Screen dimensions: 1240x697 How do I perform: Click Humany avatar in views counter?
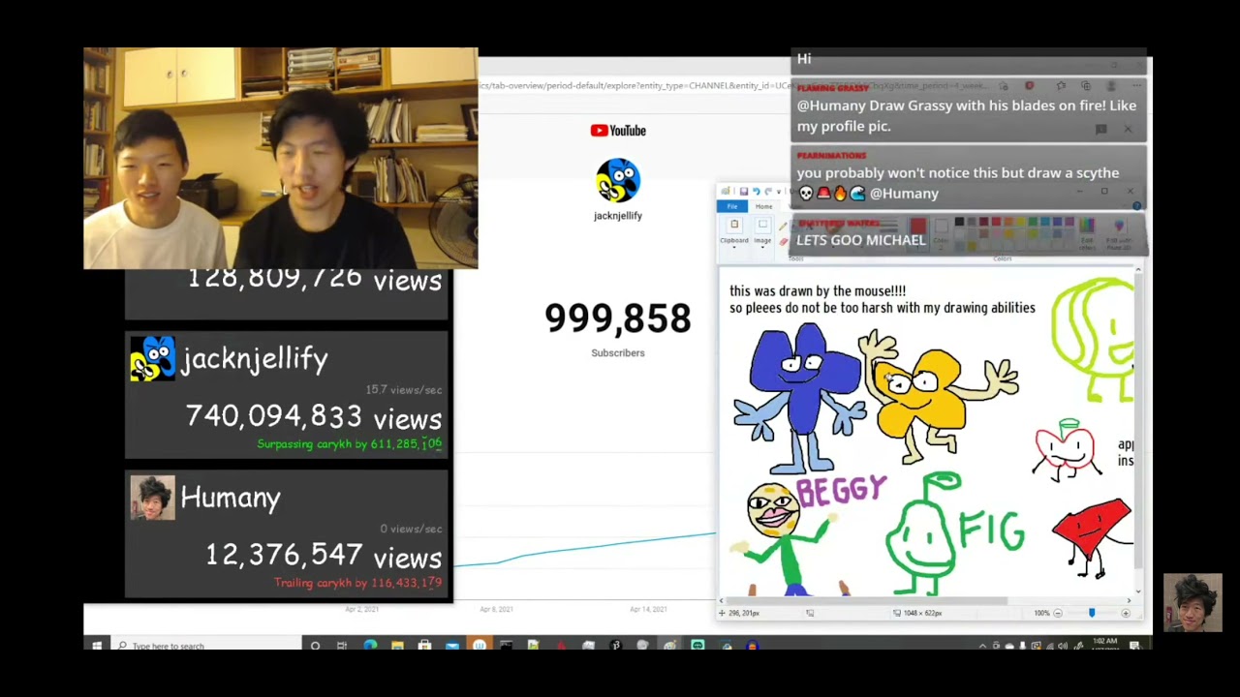pyautogui.click(x=153, y=498)
